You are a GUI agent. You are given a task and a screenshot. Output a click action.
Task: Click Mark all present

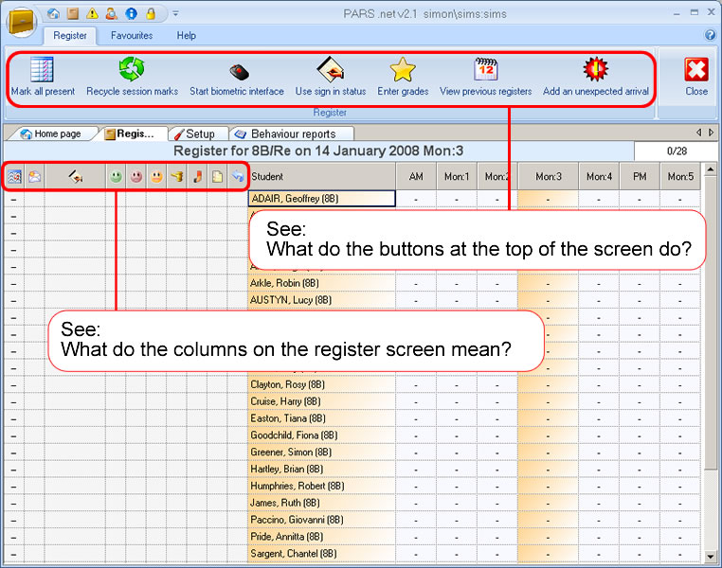(43, 77)
